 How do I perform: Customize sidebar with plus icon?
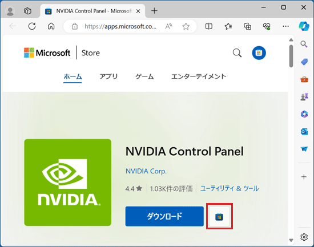pos(304,177)
